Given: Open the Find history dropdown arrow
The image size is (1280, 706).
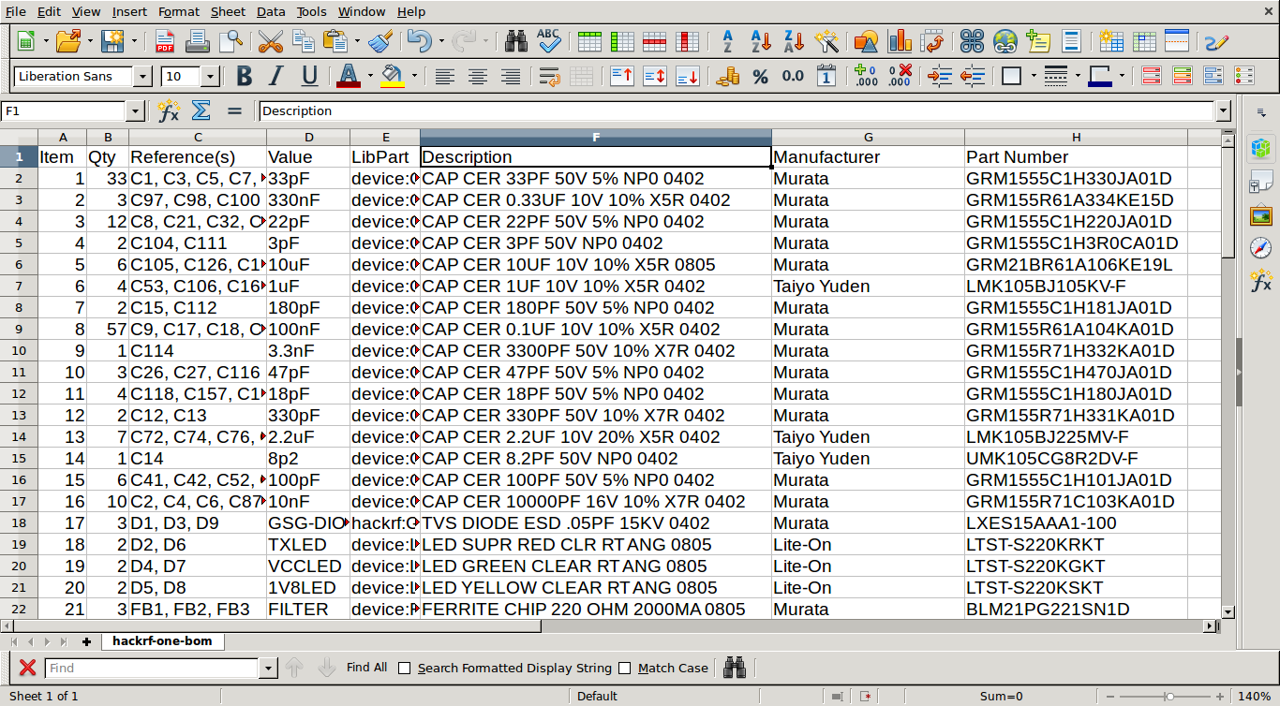Looking at the screenshot, I should [269, 669].
